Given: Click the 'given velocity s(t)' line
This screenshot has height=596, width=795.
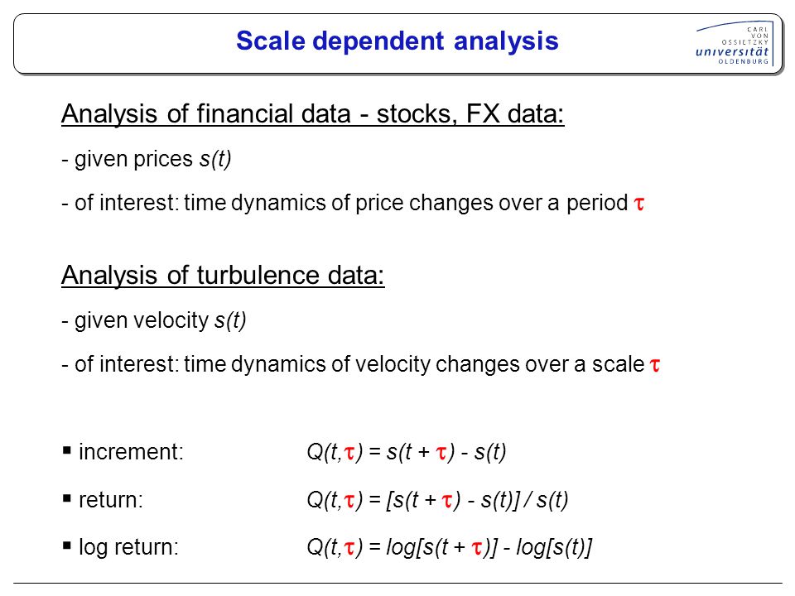Looking at the screenshot, I should pyautogui.click(x=154, y=321).
